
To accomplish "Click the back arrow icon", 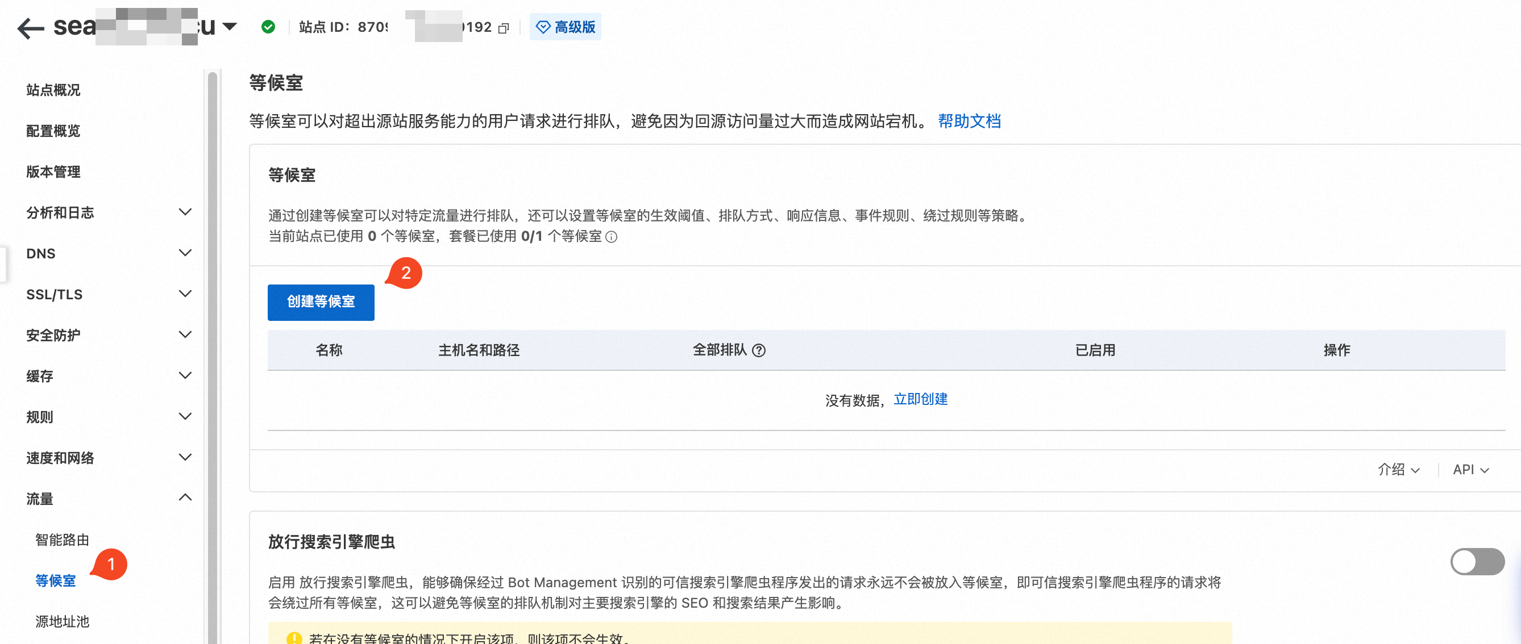I will tap(31, 28).
